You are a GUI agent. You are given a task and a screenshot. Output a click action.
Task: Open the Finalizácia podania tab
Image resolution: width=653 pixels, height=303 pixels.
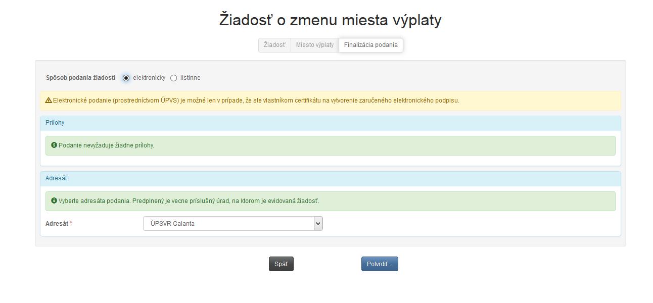click(x=370, y=45)
